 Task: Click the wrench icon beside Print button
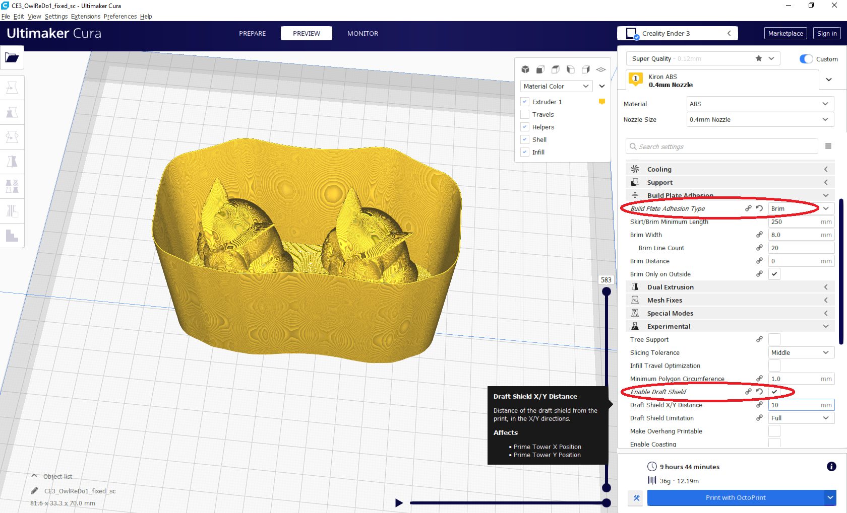click(x=636, y=498)
